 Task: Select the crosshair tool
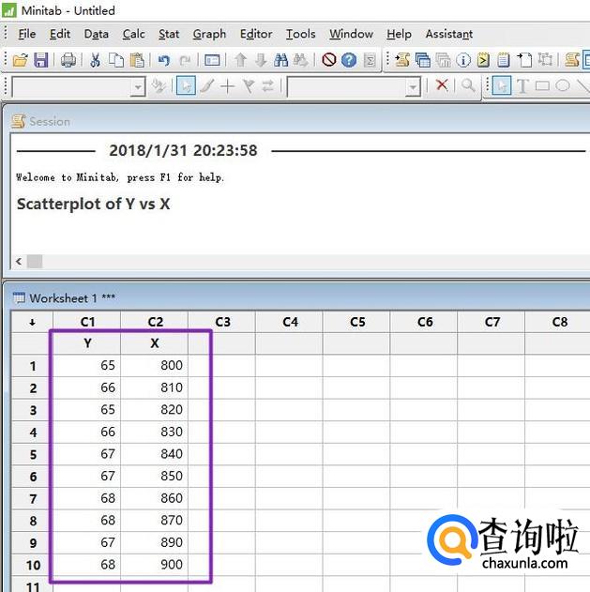(227, 86)
